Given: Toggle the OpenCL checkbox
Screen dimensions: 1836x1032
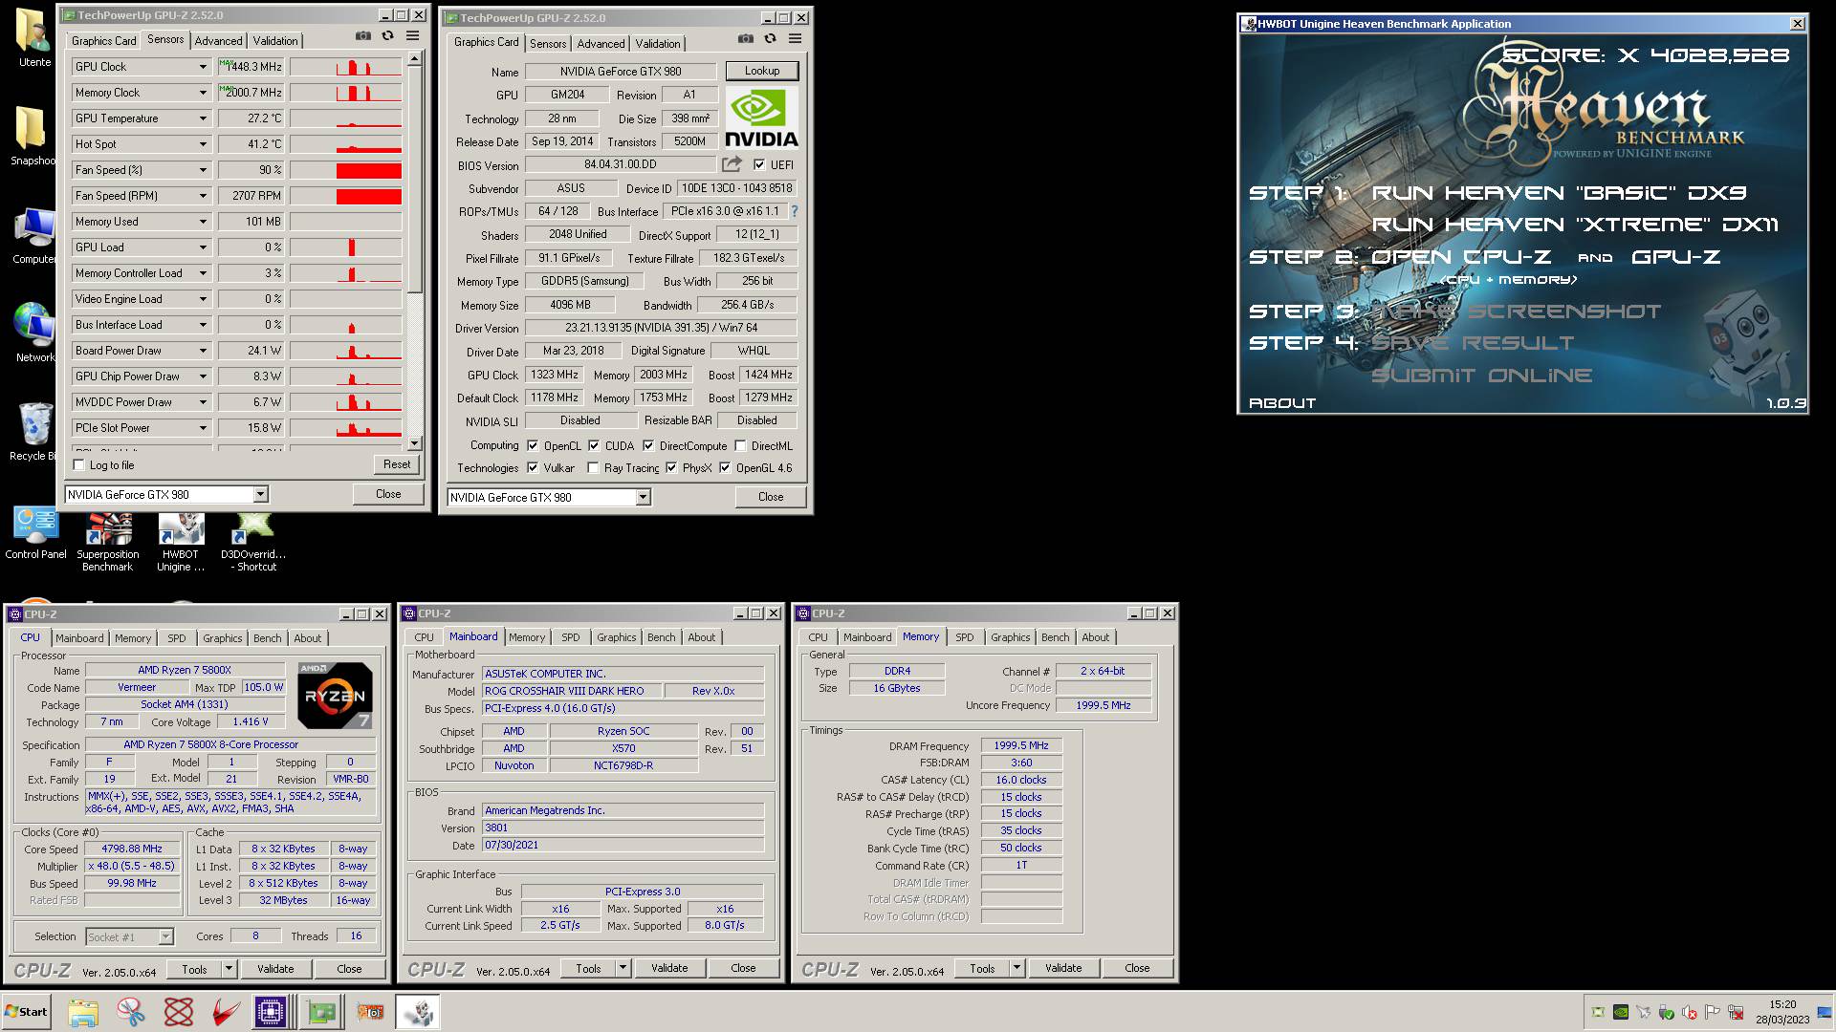Looking at the screenshot, I should point(533,445).
